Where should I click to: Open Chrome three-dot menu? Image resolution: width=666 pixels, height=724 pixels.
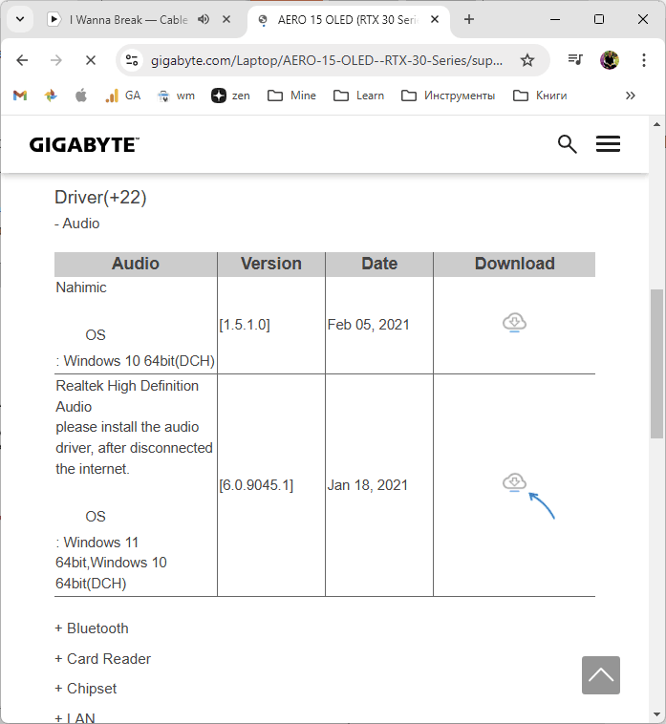(x=643, y=60)
